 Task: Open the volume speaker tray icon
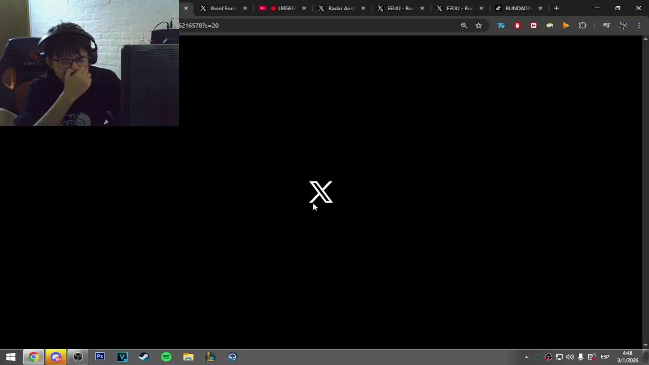click(x=570, y=357)
